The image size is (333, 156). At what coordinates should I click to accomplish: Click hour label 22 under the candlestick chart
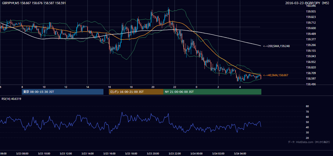[175, 87]
